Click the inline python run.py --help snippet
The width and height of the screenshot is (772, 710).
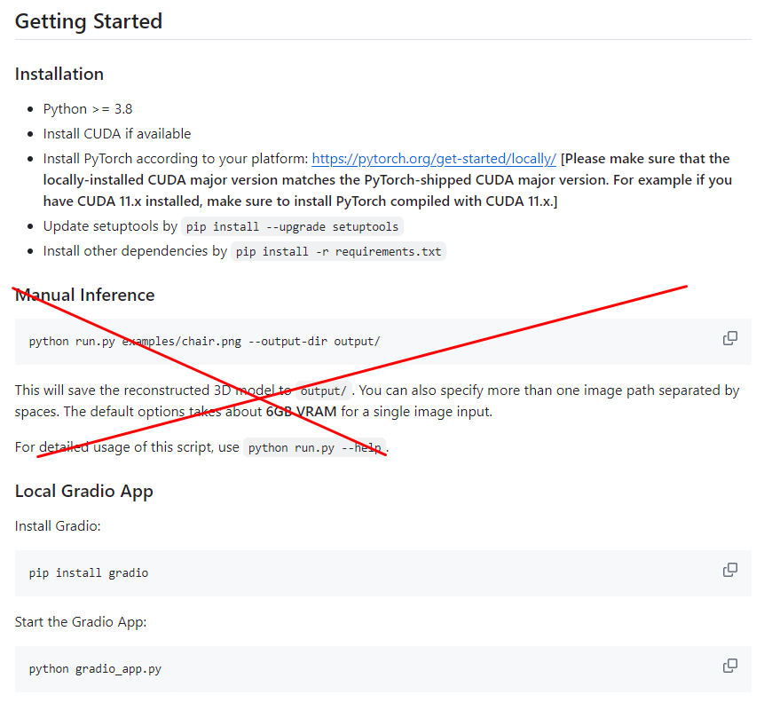[x=315, y=448]
